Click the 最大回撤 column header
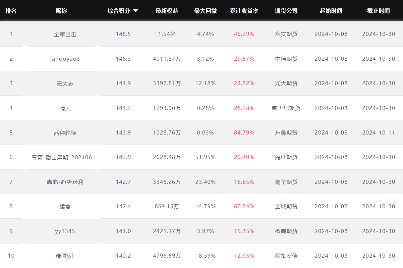The image size is (403, 268). pyautogui.click(x=206, y=11)
